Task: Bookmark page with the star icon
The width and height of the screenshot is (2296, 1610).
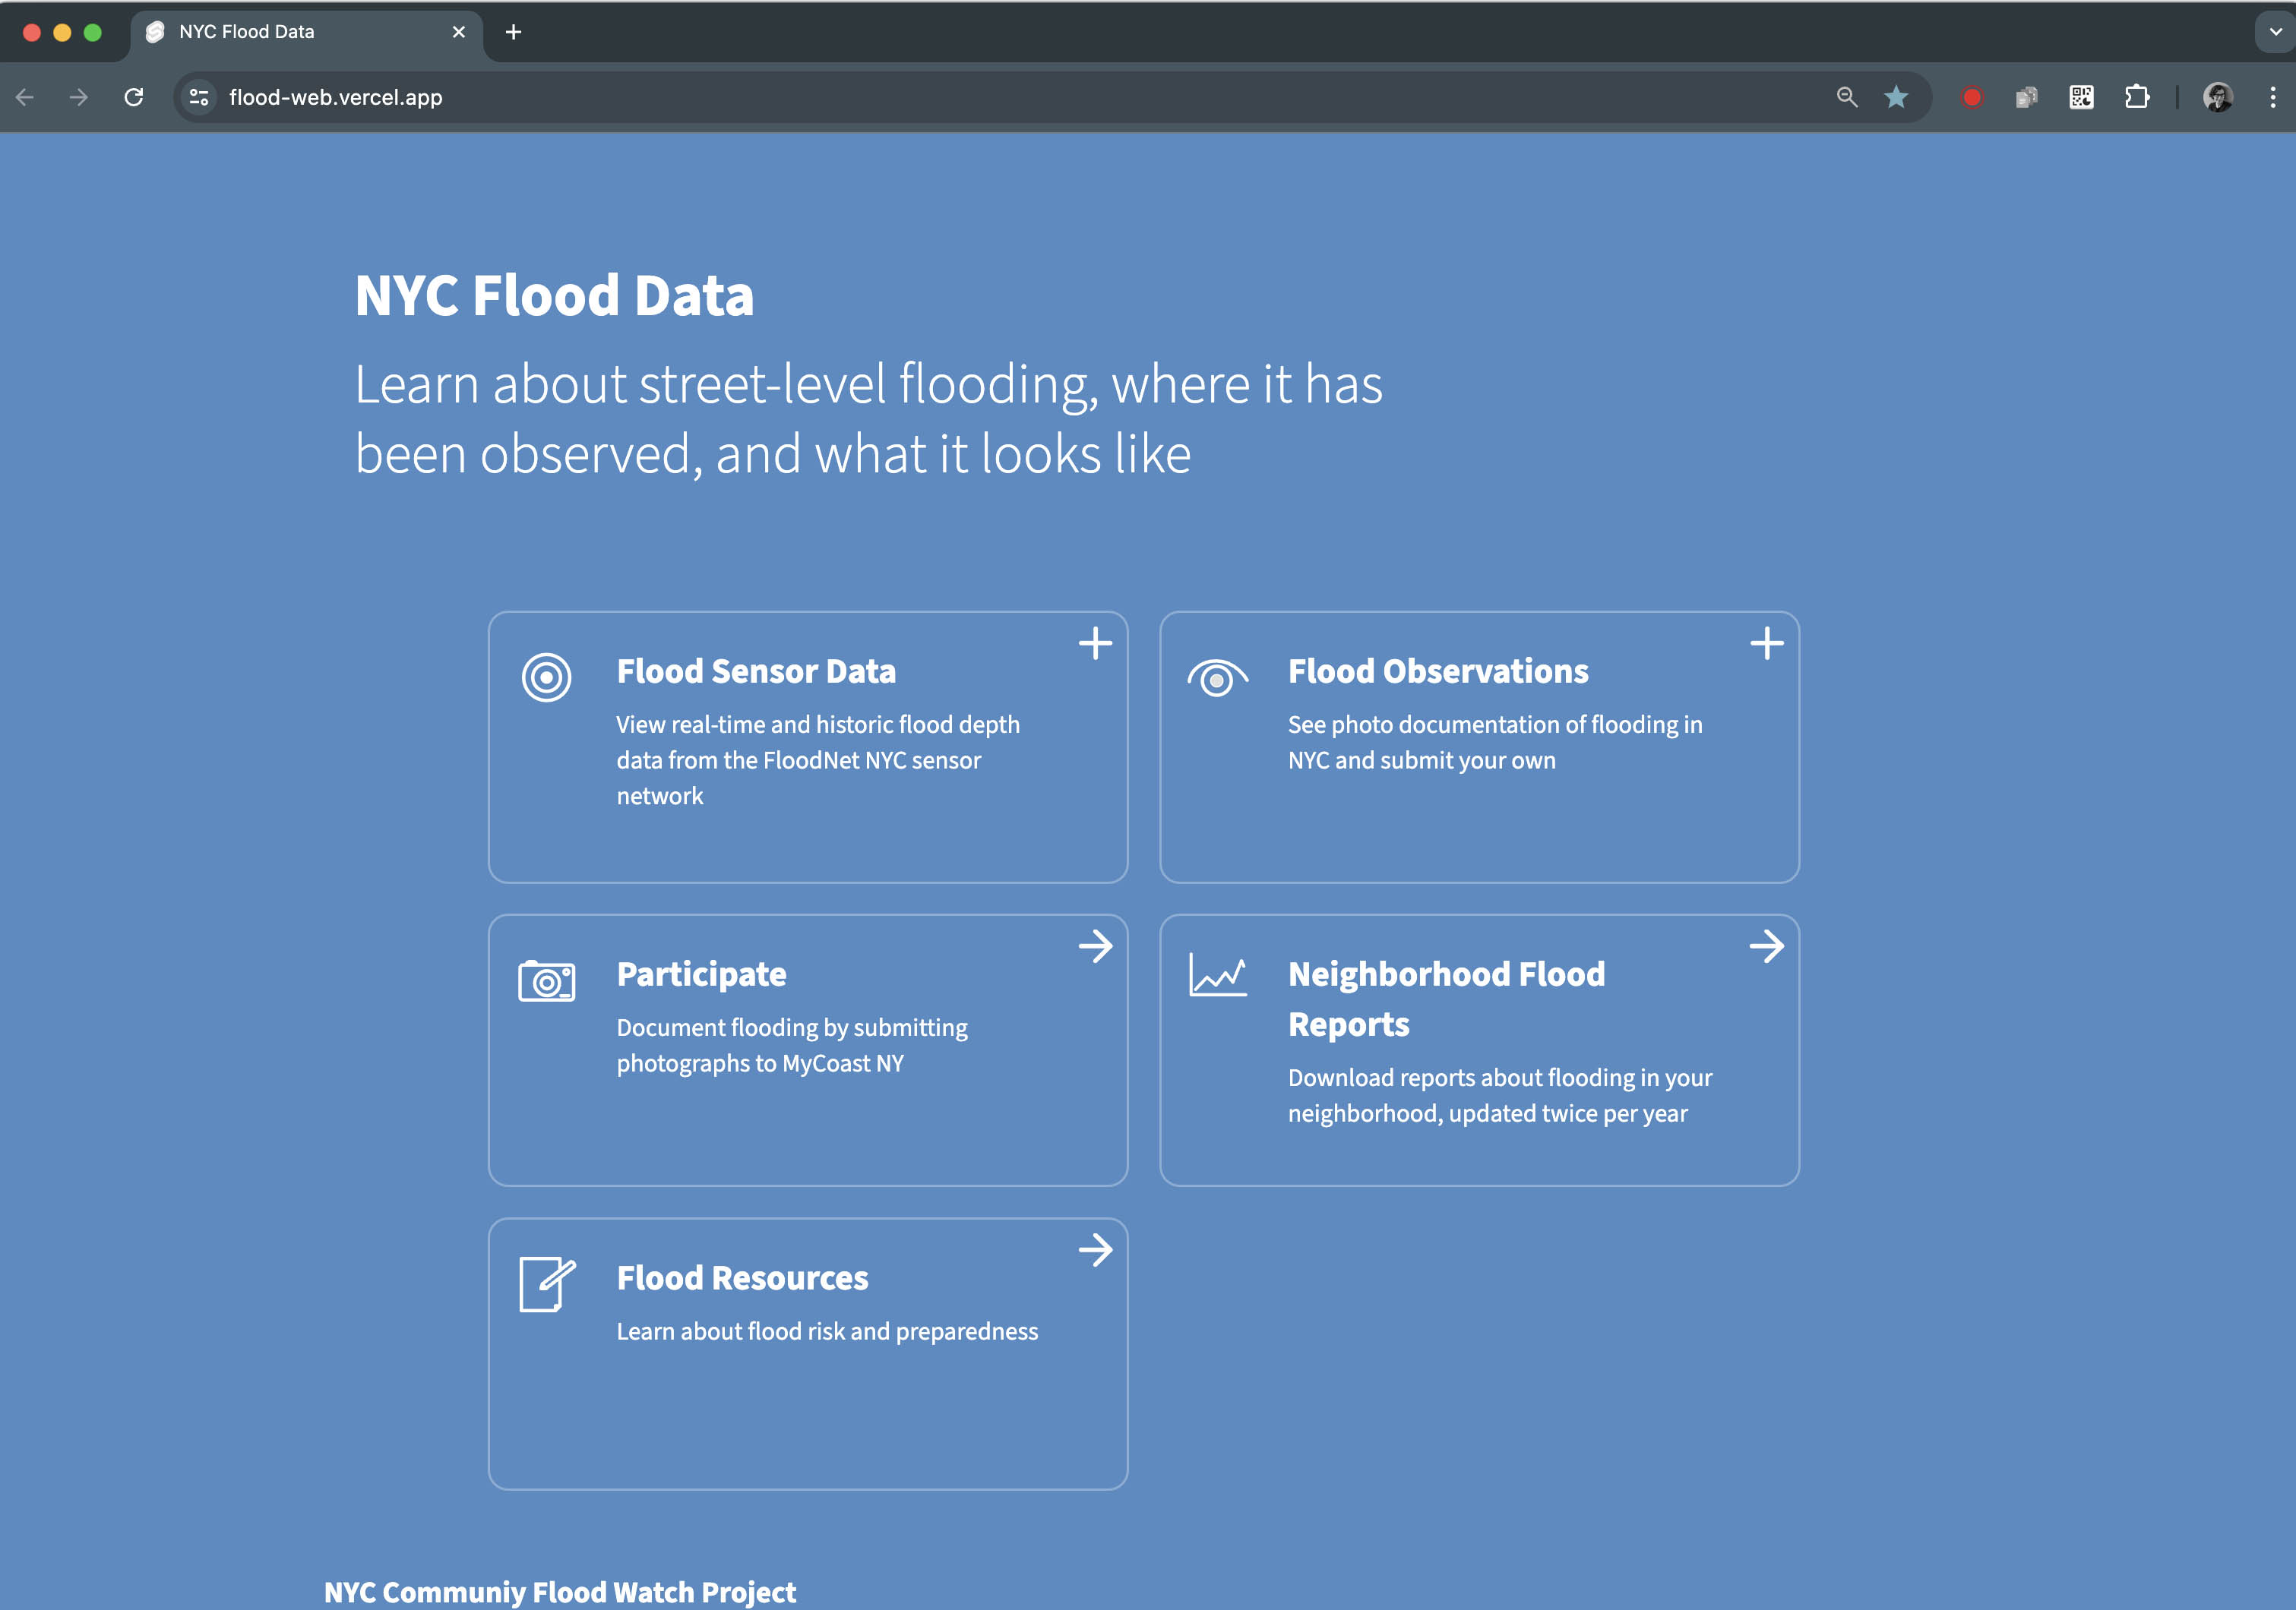Action: tap(1895, 97)
